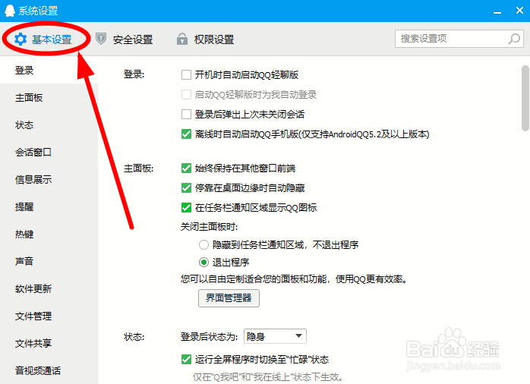Open 音视频通话 in the sidebar

(x=49, y=370)
